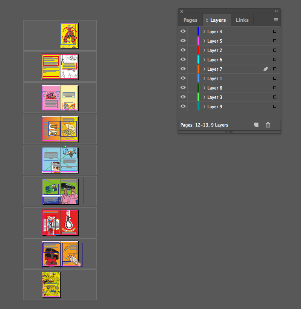Expand Layer 3 chevron

pyautogui.click(x=204, y=97)
